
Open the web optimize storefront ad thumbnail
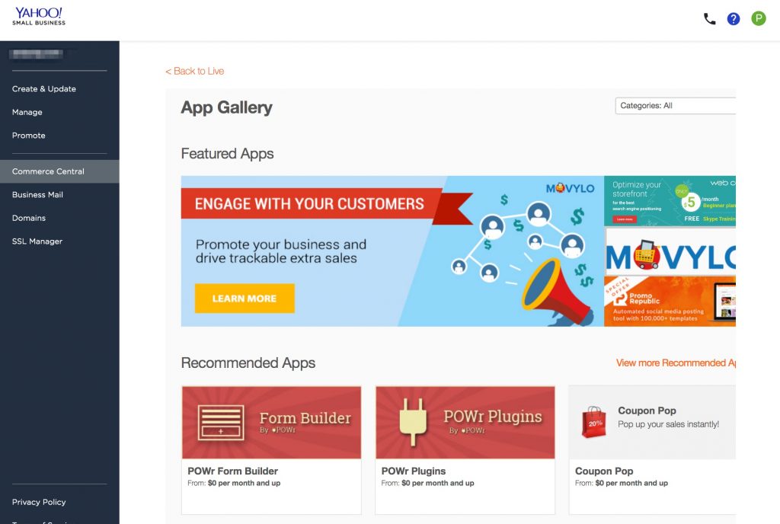[x=670, y=201]
